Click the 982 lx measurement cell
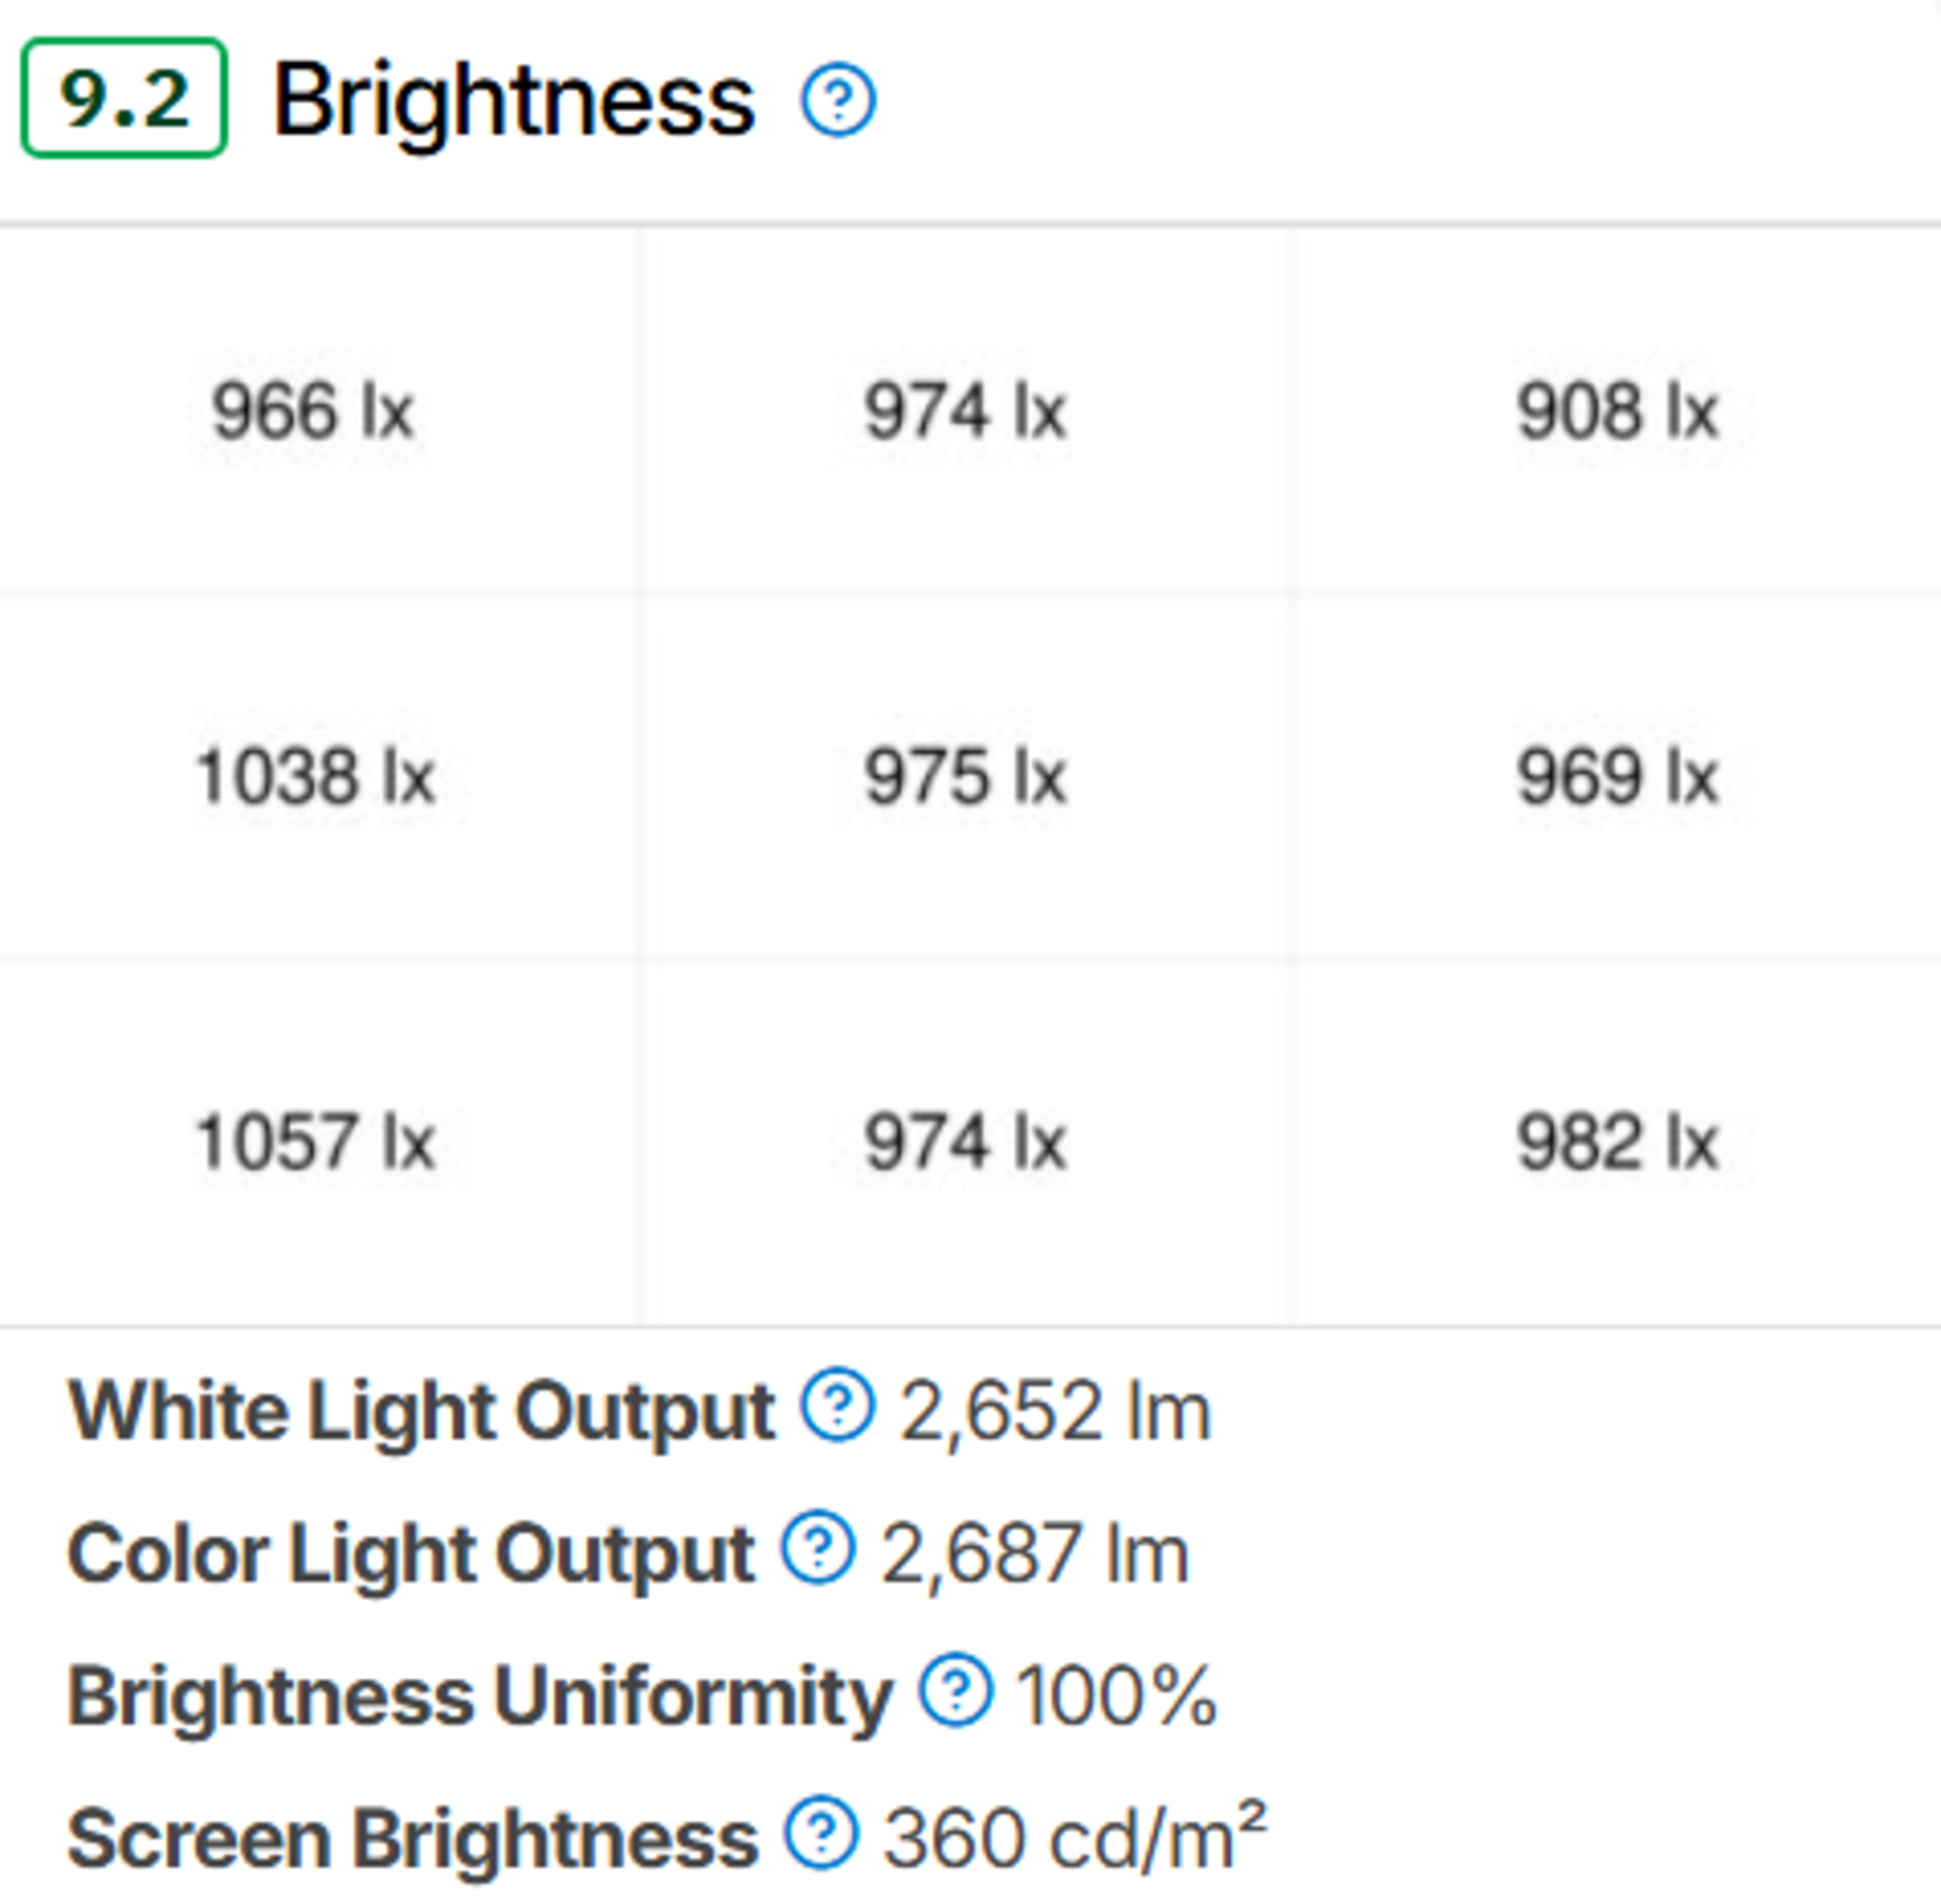 point(1617,1142)
